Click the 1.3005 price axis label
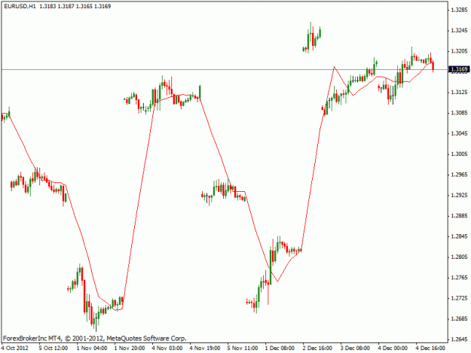This screenshot has height=353, width=471. pyautogui.click(x=459, y=154)
